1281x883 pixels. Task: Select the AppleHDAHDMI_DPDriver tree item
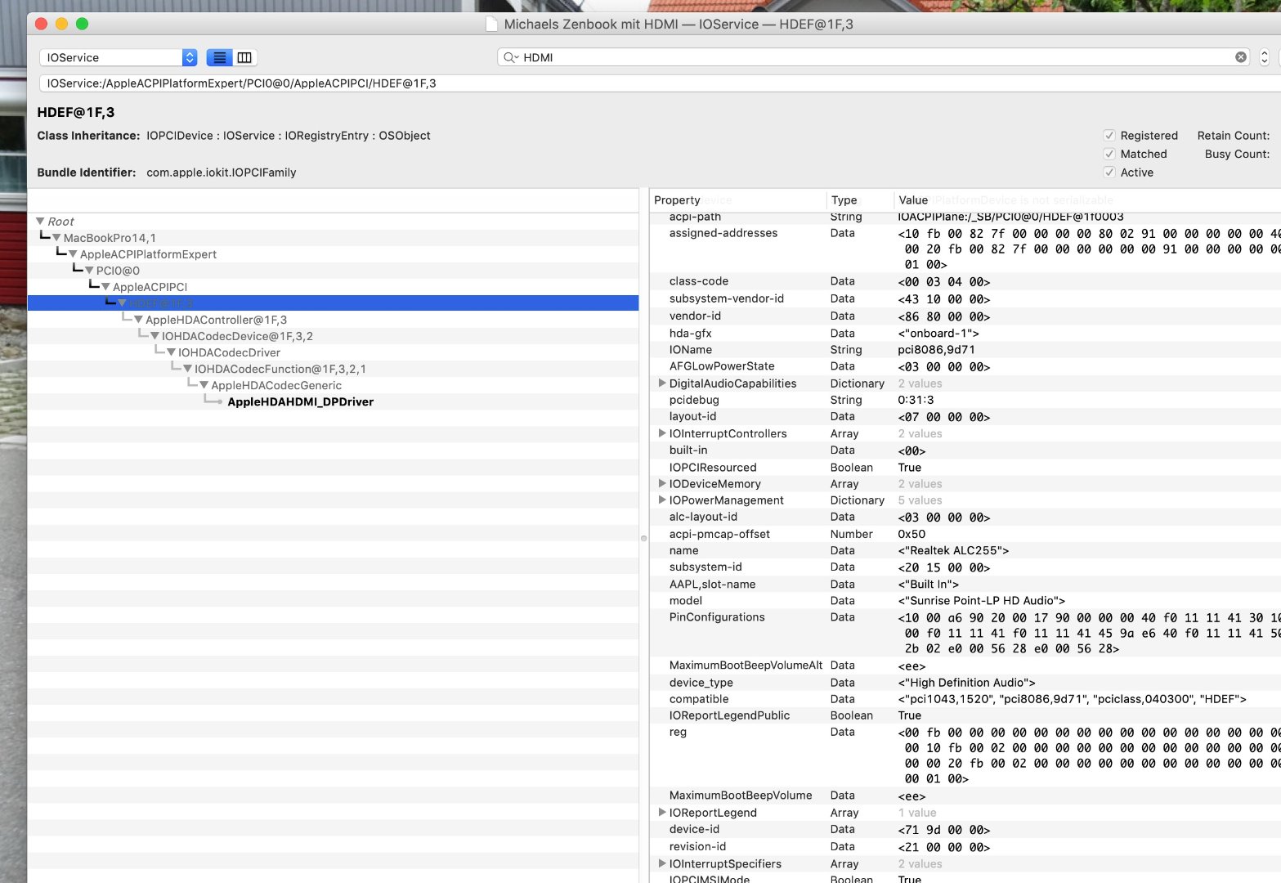click(x=300, y=401)
